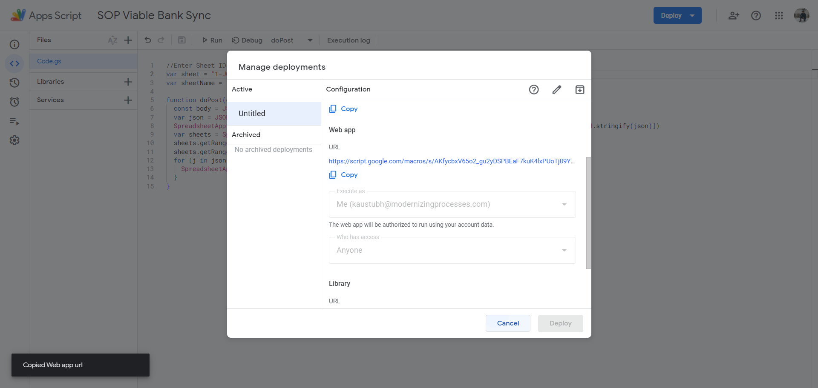
Task: Select Code.gs in the Files list
Action: coord(84,61)
